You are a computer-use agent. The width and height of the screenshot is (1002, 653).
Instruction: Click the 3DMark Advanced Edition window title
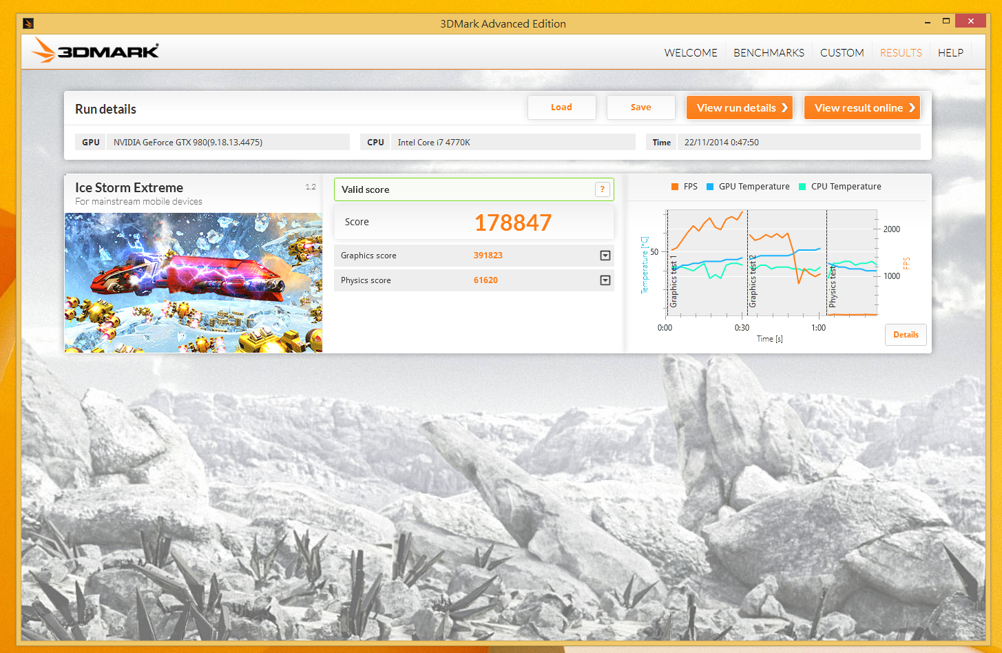pyautogui.click(x=503, y=23)
